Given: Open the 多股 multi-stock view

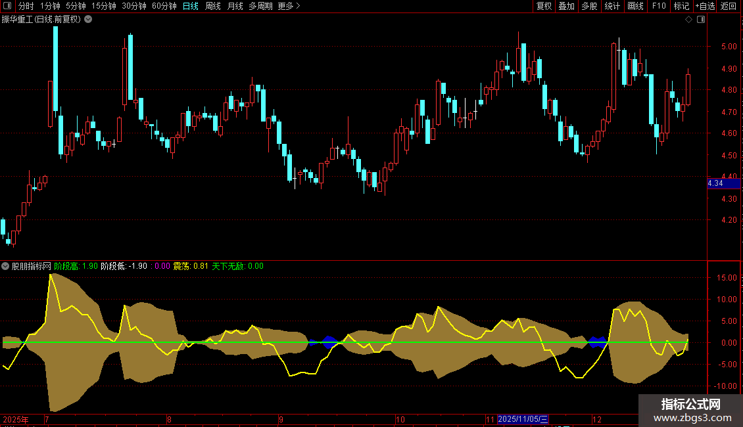Looking at the screenshot, I should [589, 6].
